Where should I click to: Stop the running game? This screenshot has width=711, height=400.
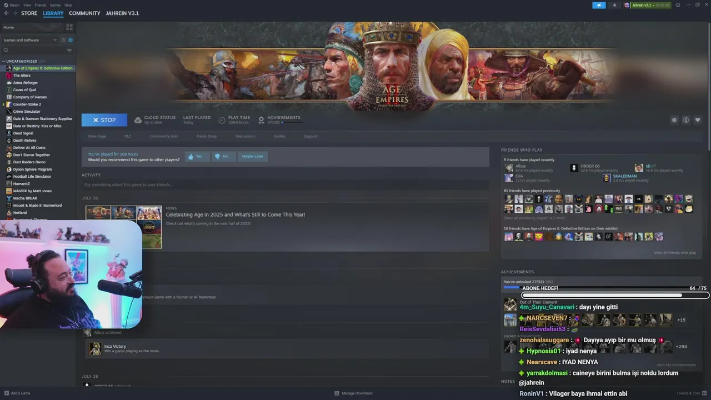click(104, 120)
